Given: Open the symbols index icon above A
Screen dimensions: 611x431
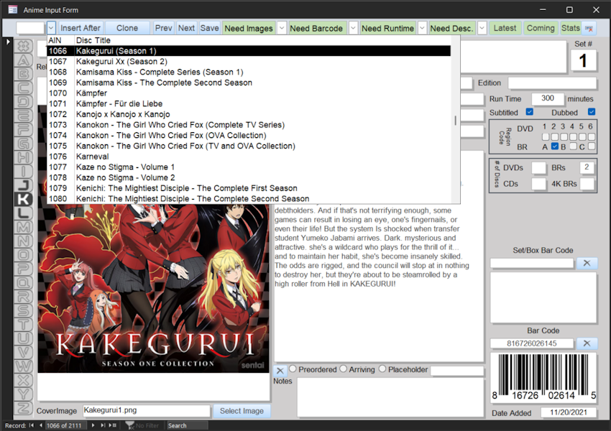Looking at the screenshot, I should pos(24,46).
